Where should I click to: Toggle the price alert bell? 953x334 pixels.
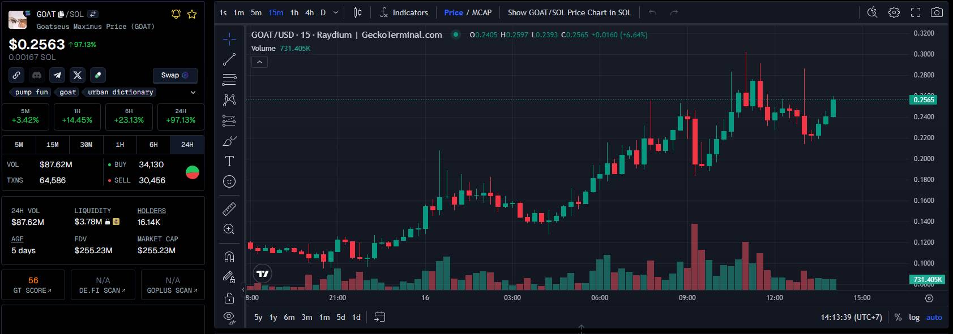pyautogui.click(x=176, y=14)
